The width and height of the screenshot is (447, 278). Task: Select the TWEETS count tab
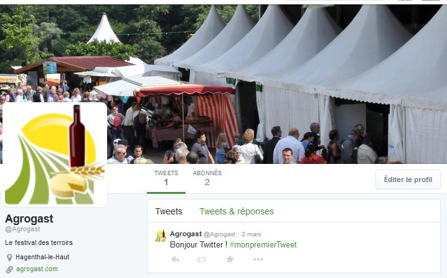166,178
